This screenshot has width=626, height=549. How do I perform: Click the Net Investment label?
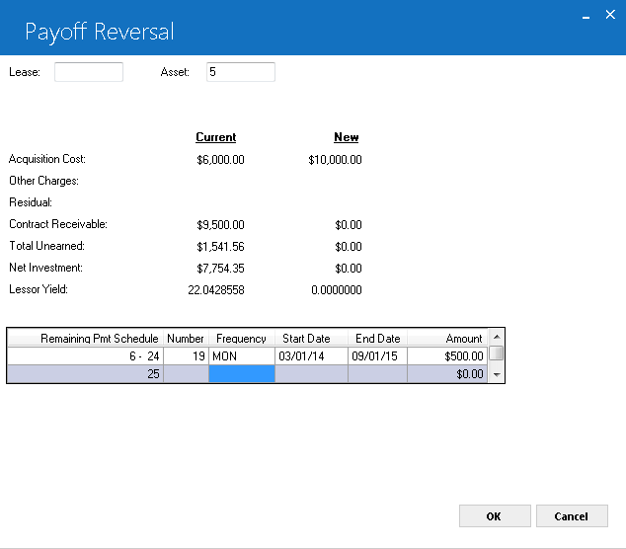(x=45, y=268)
